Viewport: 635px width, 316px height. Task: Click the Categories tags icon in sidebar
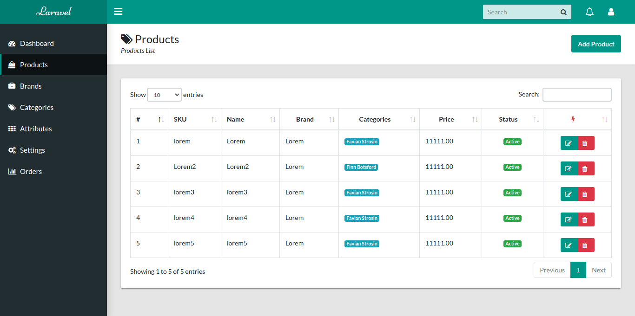pyautogui.click(x=12, y=108)
